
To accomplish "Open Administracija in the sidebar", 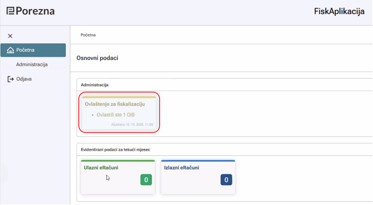I will click(32, 65).
